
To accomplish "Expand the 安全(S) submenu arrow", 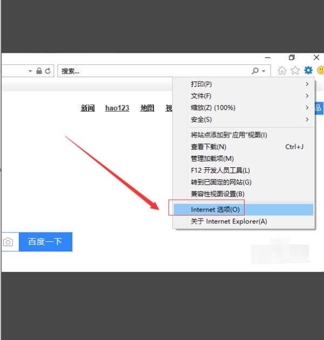I will point(307,119).
